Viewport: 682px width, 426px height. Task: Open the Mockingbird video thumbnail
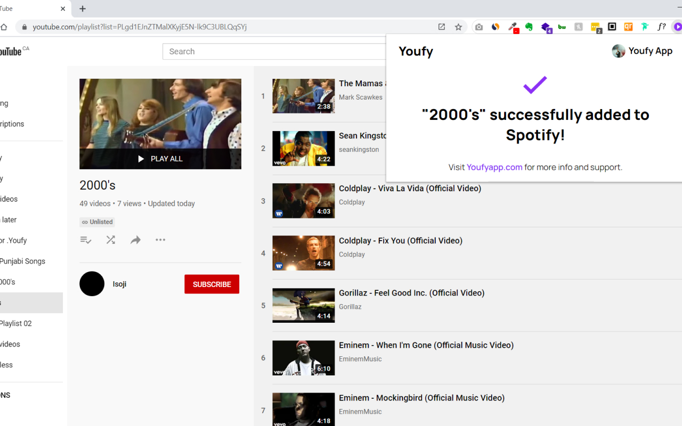[304, 409]
